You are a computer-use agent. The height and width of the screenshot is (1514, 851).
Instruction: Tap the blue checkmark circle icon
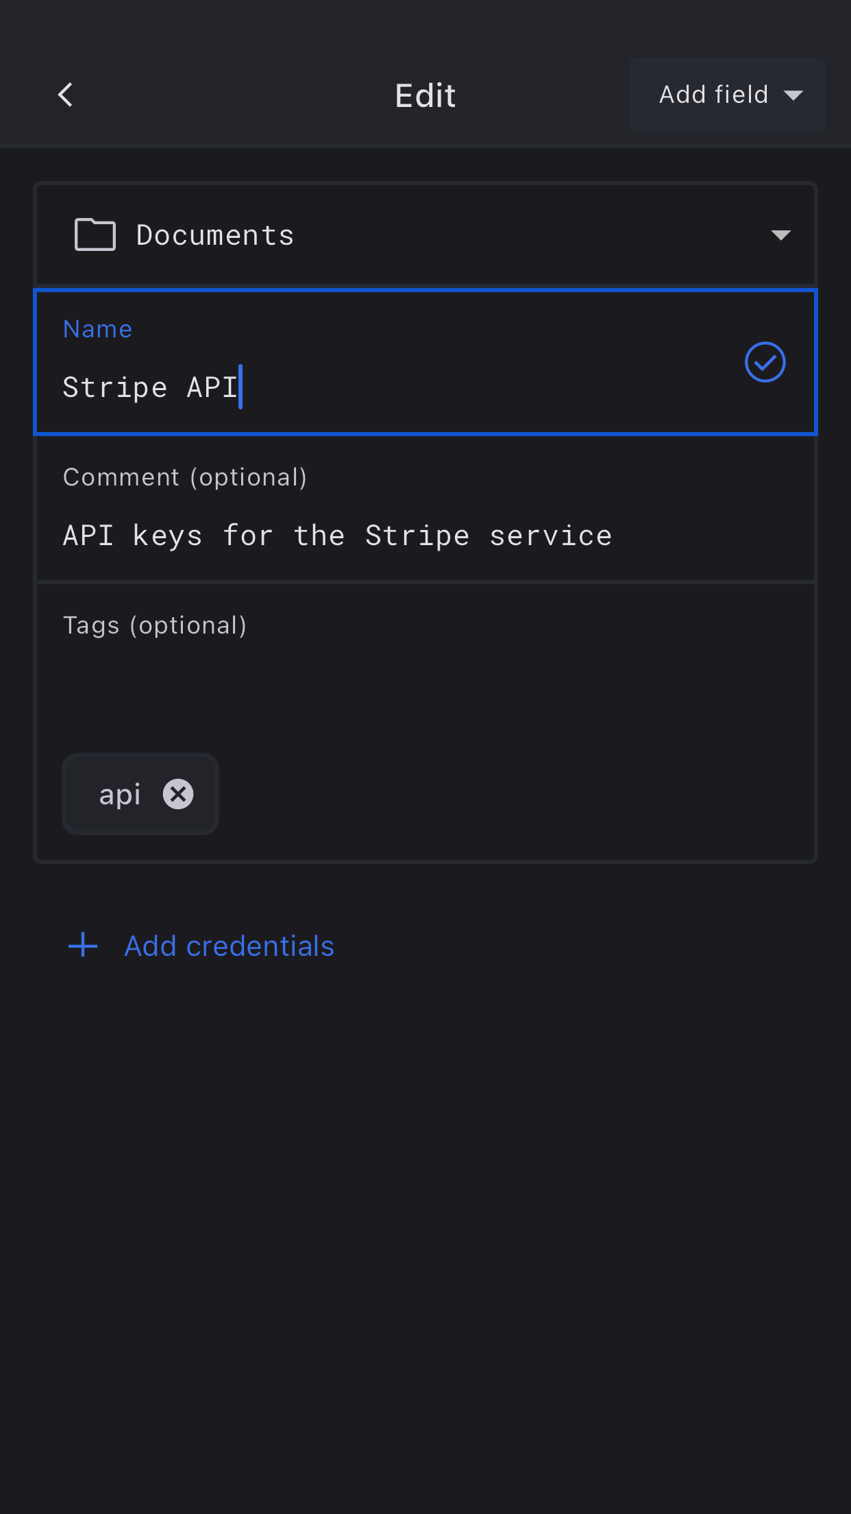(x=765, y=362)
